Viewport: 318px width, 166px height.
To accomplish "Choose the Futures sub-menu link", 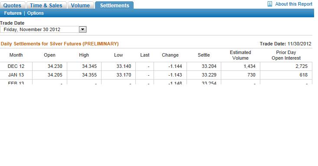I will click(x=13, y=13).
